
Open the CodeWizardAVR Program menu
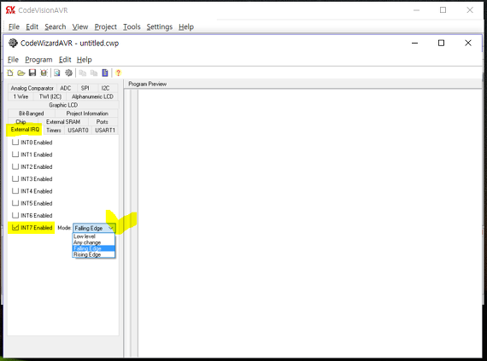coord(38,60)
